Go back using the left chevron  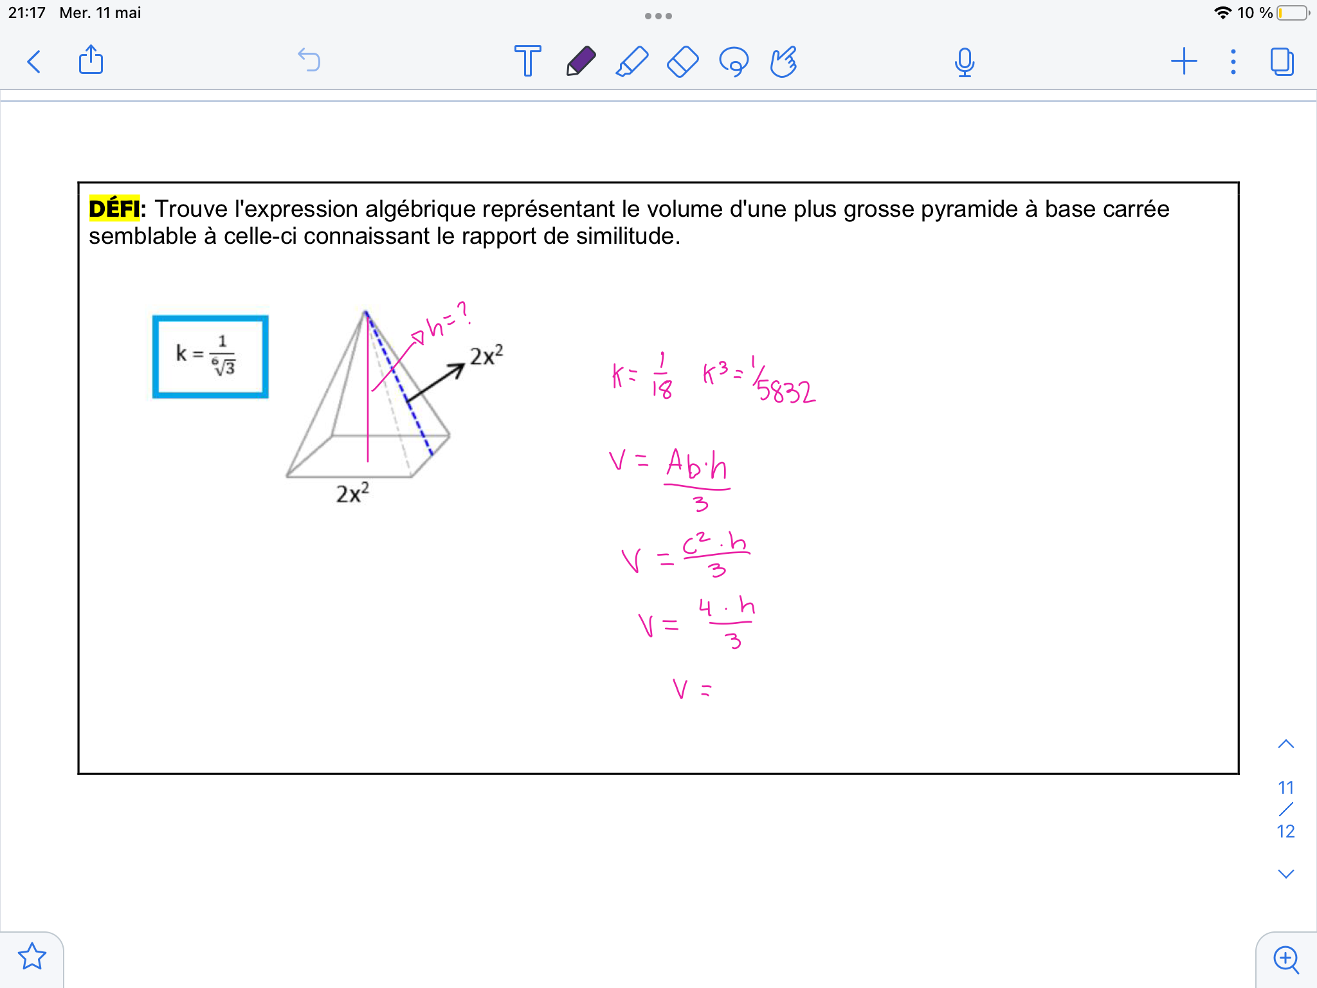tap(35, 62)
